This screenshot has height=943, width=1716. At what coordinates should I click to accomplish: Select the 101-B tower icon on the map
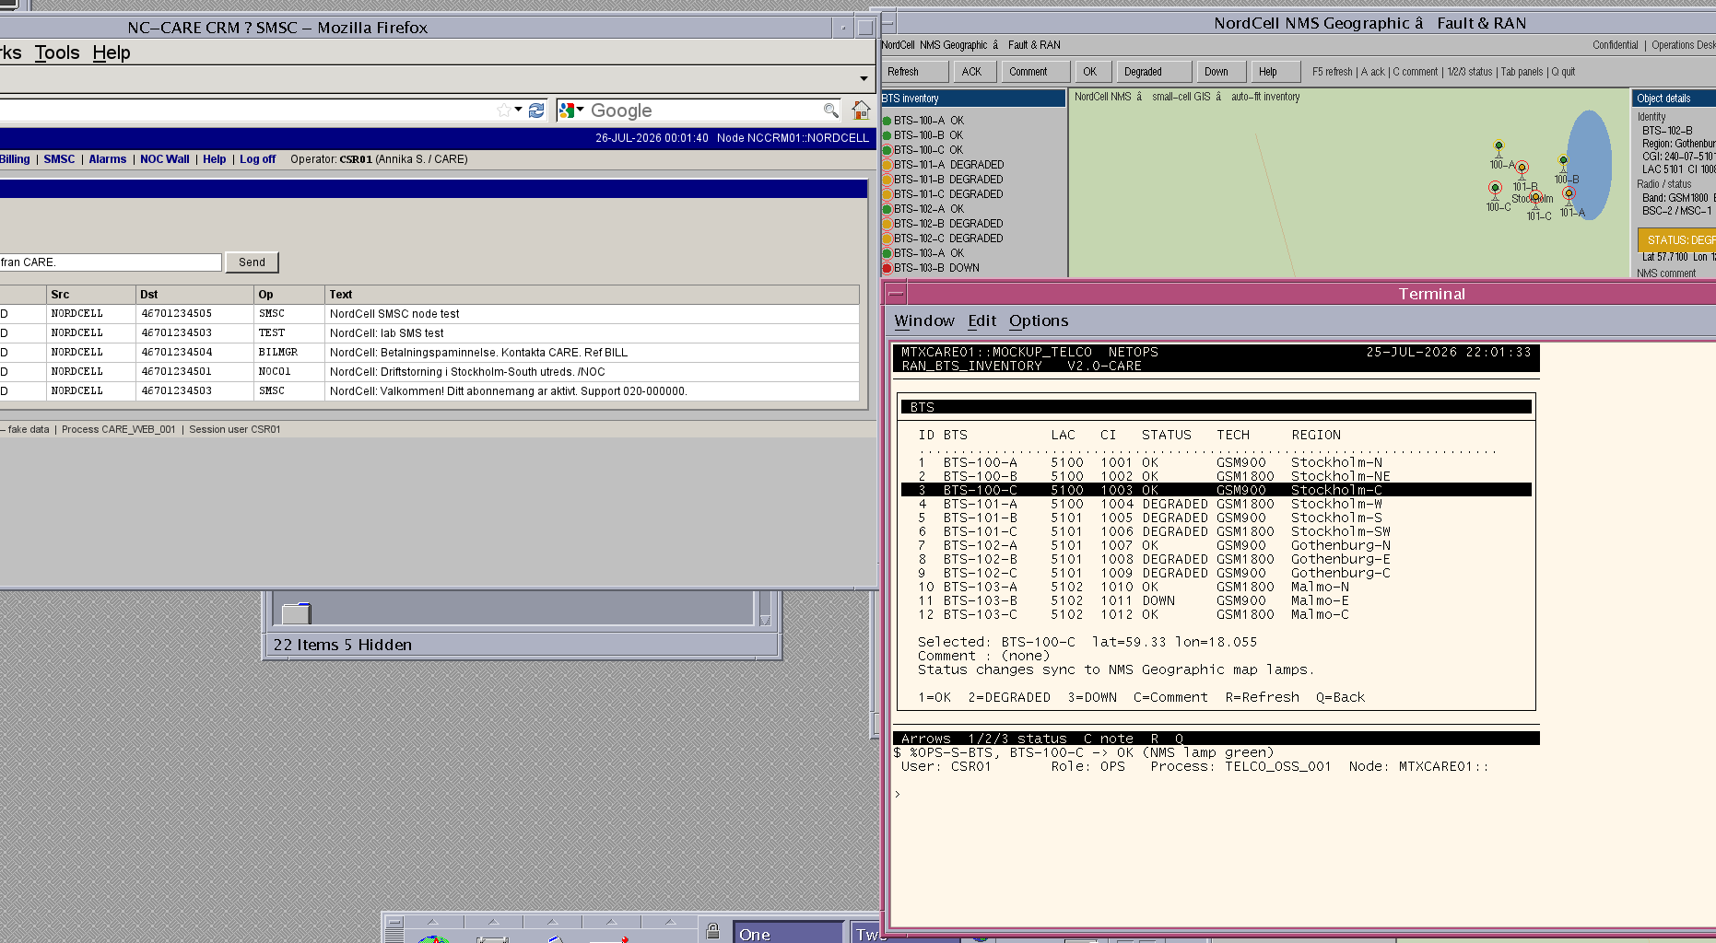pos(1522,169)
